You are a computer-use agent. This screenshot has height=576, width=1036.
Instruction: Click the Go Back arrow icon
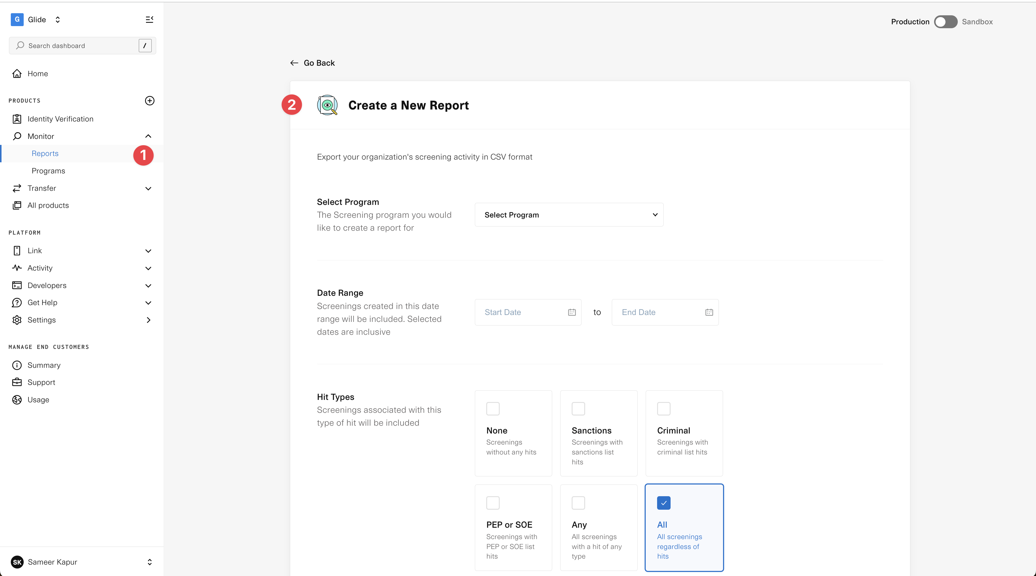pyautogui.click(x=294, y=63)
